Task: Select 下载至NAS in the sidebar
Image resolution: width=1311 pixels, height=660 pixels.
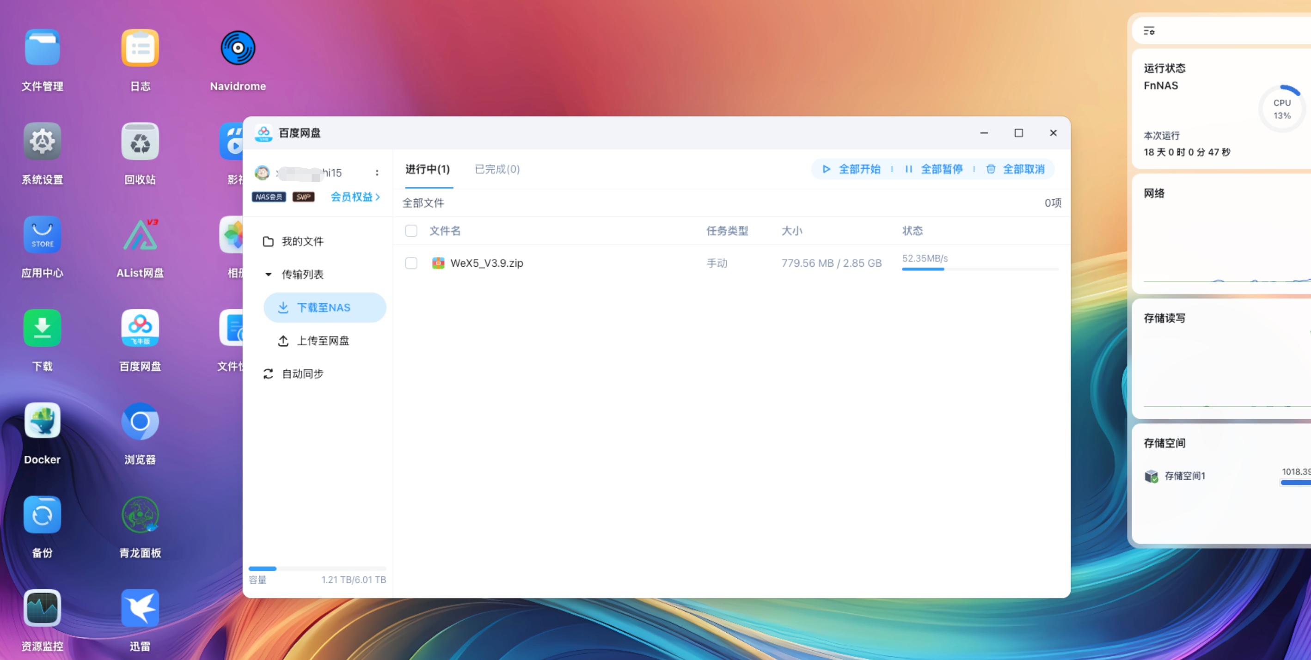Action: tap(325, 308)
